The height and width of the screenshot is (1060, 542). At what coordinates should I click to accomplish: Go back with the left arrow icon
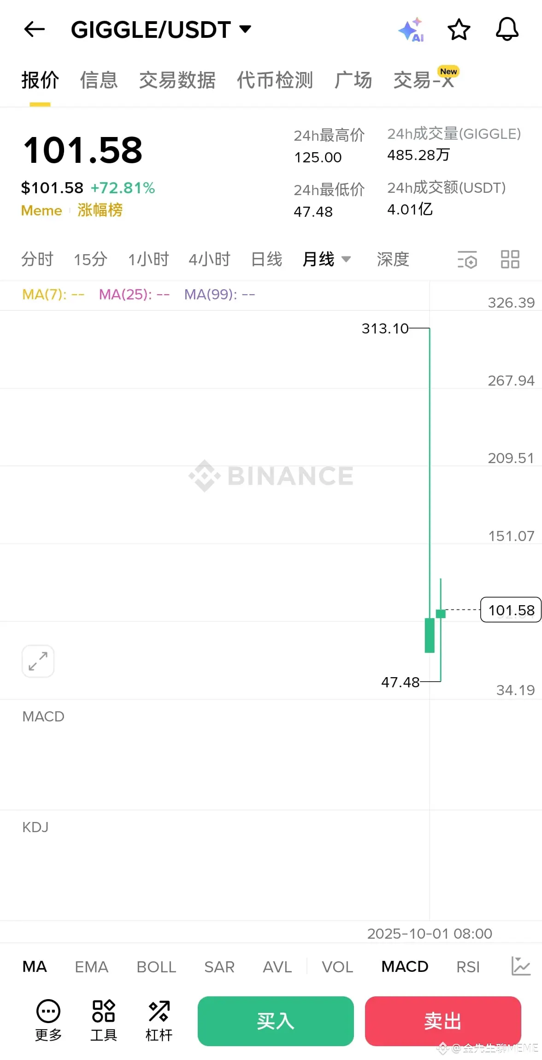(x=35, y=30)
